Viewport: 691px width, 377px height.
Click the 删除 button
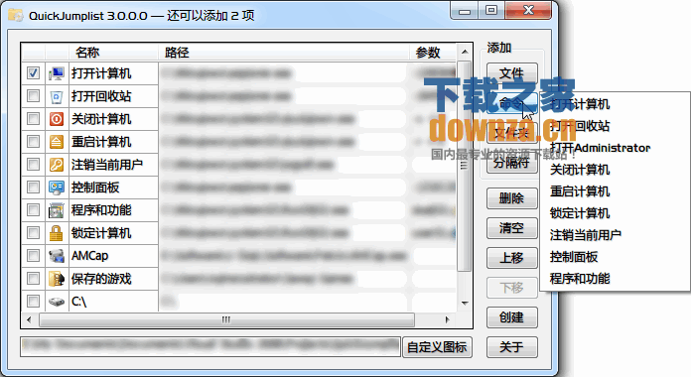pos(511,198)
